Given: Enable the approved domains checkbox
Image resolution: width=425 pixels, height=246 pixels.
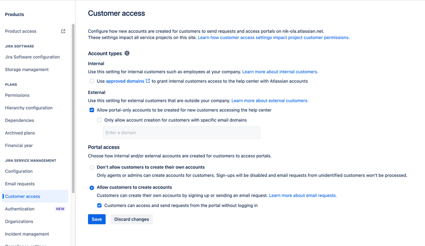Looking at the screenshot, I should [x=92, y=81].
